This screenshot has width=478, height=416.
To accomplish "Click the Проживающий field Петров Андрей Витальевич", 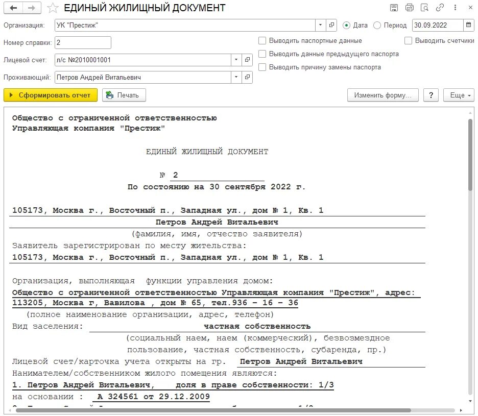I will click(143, 78).
